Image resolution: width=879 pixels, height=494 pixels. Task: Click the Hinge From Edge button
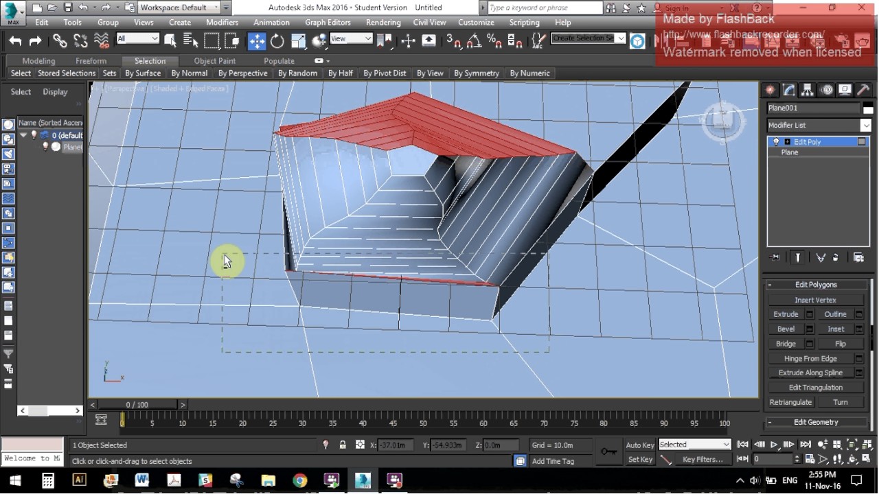[810, 359]
